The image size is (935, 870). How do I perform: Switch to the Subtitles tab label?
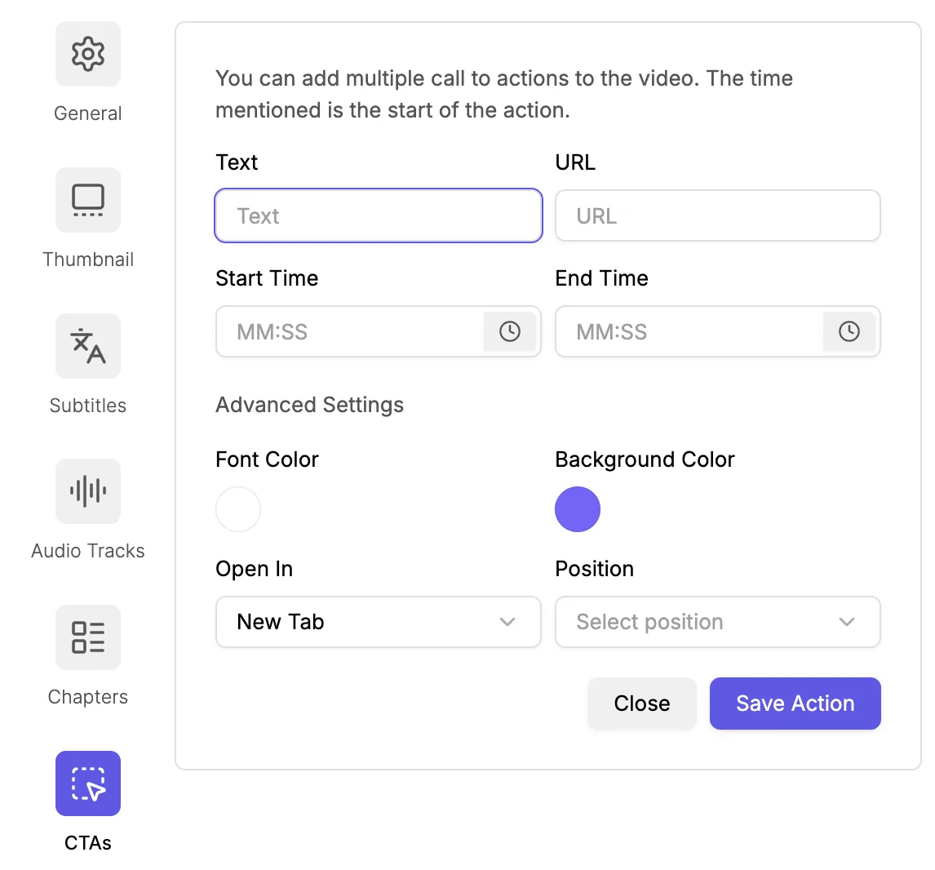[x=88, y=406]
